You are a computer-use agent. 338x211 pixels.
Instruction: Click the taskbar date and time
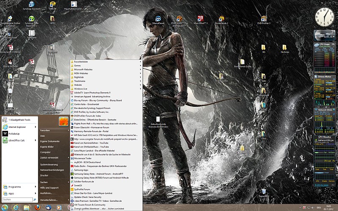pyautogui.click(x=329, y=208)
